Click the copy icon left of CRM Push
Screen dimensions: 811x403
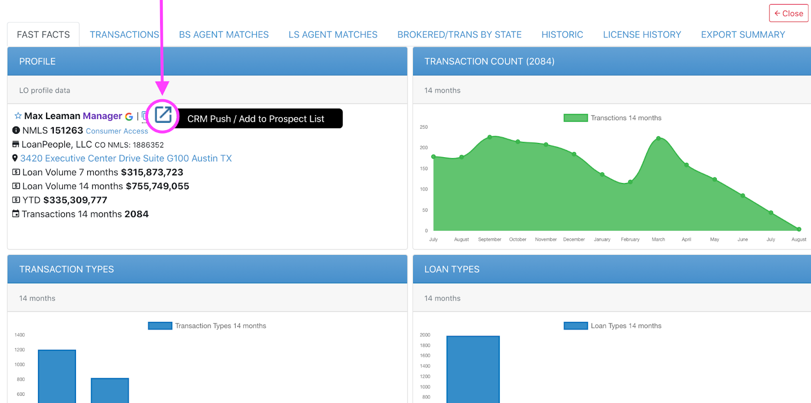[144, 116]
